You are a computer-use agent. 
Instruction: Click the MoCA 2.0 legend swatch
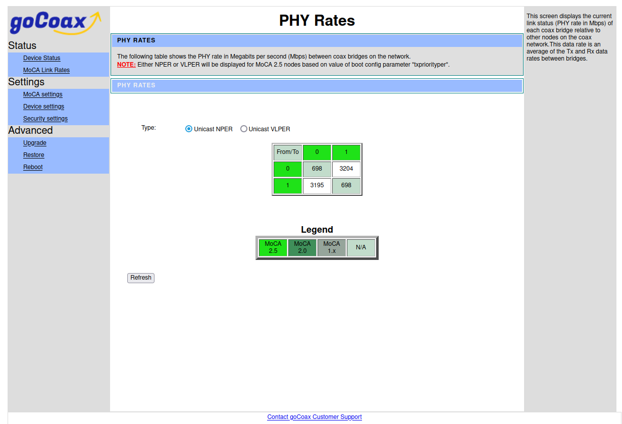point(302,247)
